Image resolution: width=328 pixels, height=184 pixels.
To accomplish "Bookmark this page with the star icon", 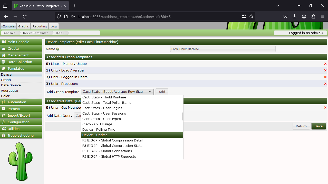I will 251,16.
